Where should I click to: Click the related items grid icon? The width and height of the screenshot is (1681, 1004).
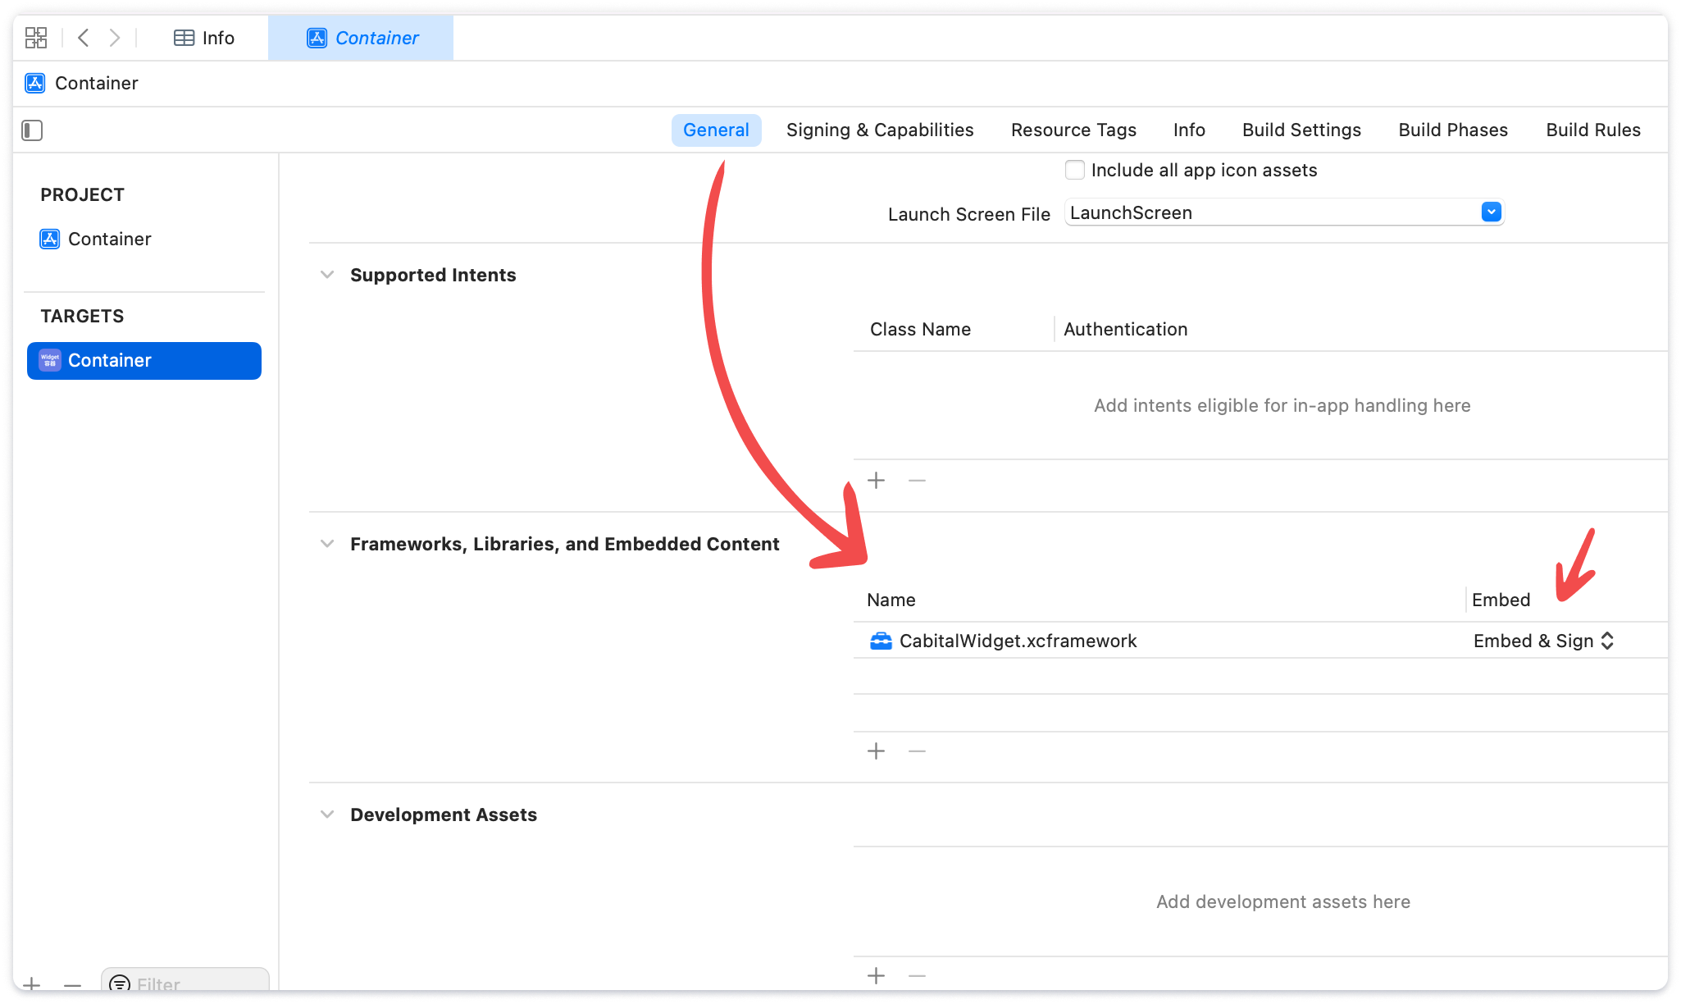pyautogui.click(x=36, y=38)
